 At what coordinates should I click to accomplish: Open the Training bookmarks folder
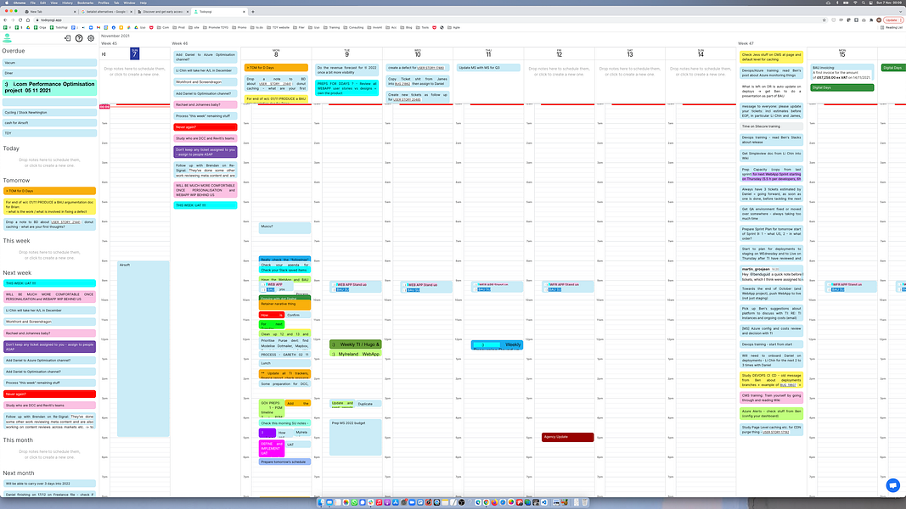[x=332, y=27]
